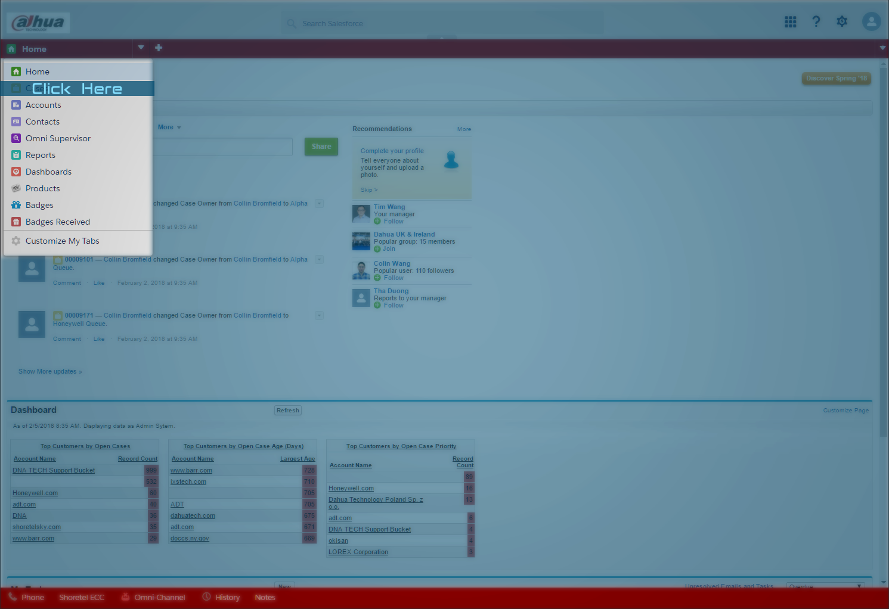
Task: Click the Share button
Action: coord(321,147)
